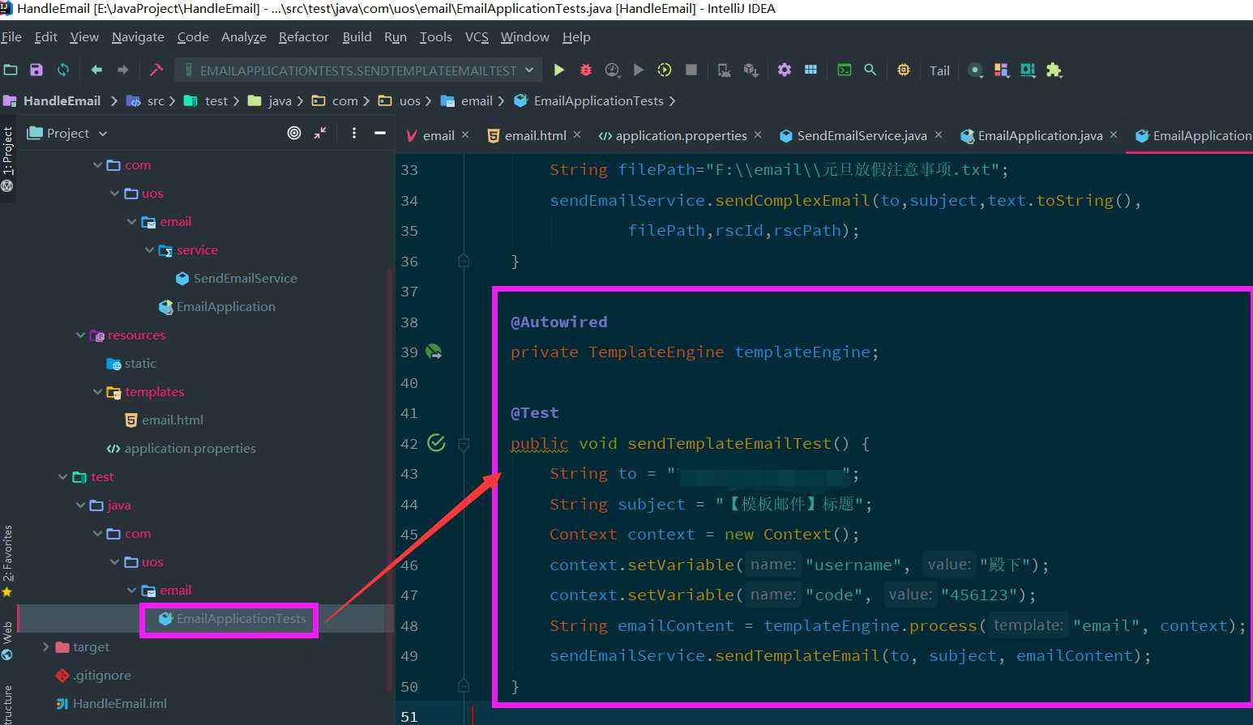Click HandleEmail in the breadcrumb bar

tap(62, 100)
